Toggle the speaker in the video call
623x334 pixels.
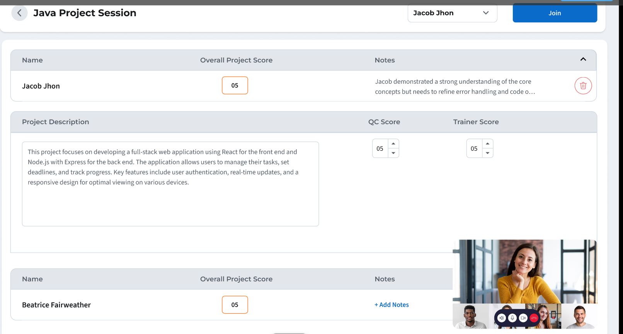click(x=502, y=318)
